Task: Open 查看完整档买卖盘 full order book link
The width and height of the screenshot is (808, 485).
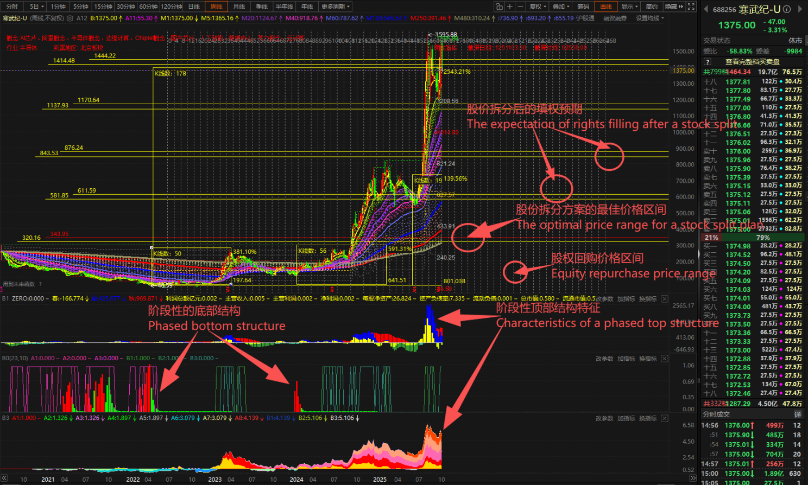Action: coord(752,61)
